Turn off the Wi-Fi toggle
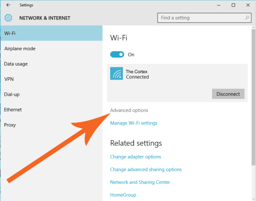The height and width of the screenshot is (201, 256). 117,55
